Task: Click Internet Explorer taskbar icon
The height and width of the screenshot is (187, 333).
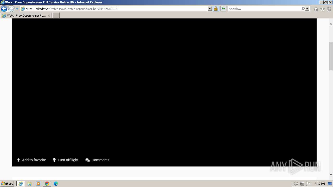Action: [x=21, y=184]
